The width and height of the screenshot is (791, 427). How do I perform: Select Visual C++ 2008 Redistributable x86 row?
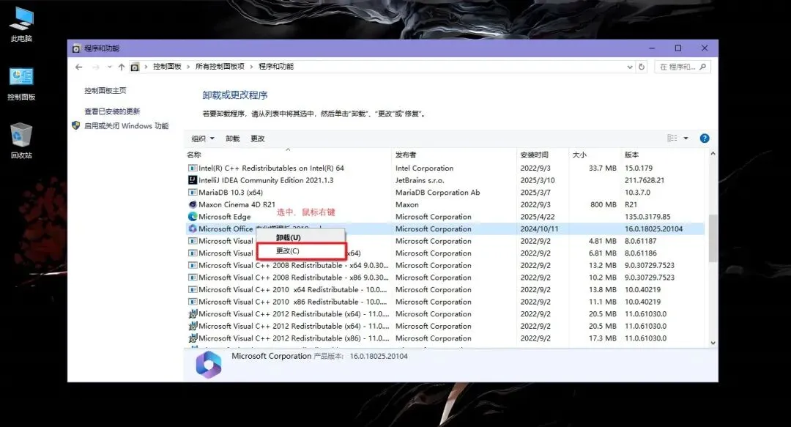coord(445,277)
